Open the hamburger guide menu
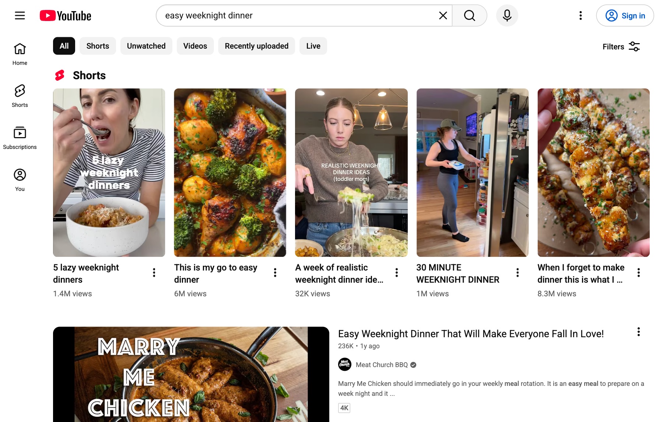Screen dimensions: 663x422 pyautogui.click(x=20, y=15)
